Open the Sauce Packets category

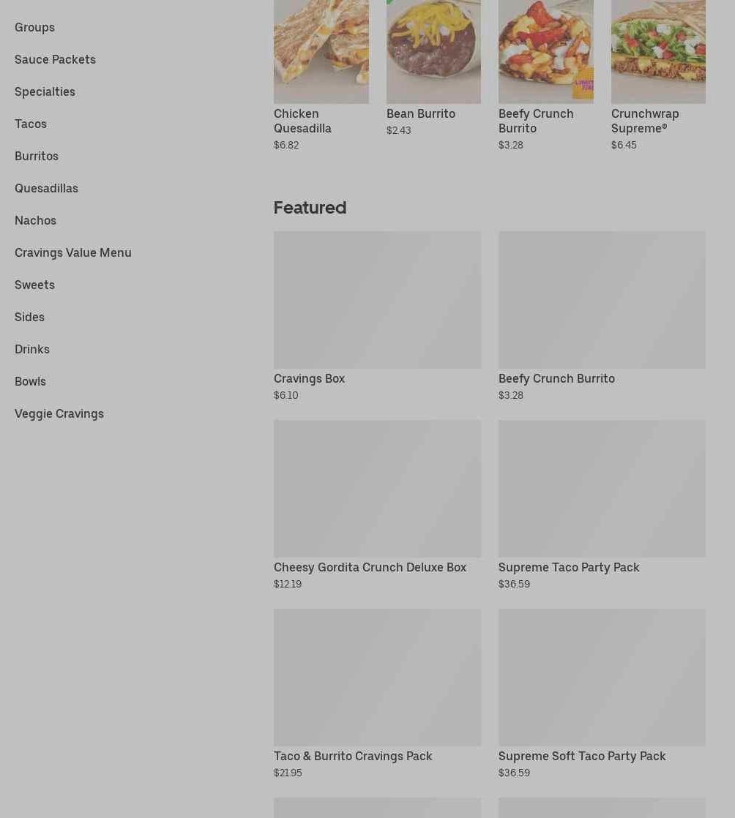(x=55, y=59)
